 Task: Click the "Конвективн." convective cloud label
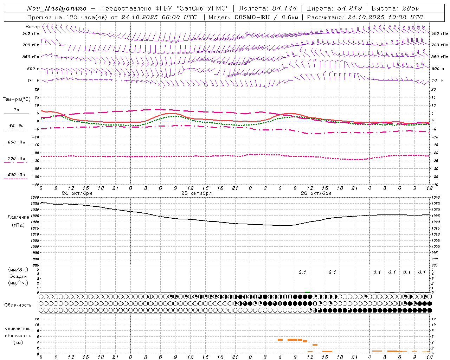pyautogui.click(x=18, y=329)
